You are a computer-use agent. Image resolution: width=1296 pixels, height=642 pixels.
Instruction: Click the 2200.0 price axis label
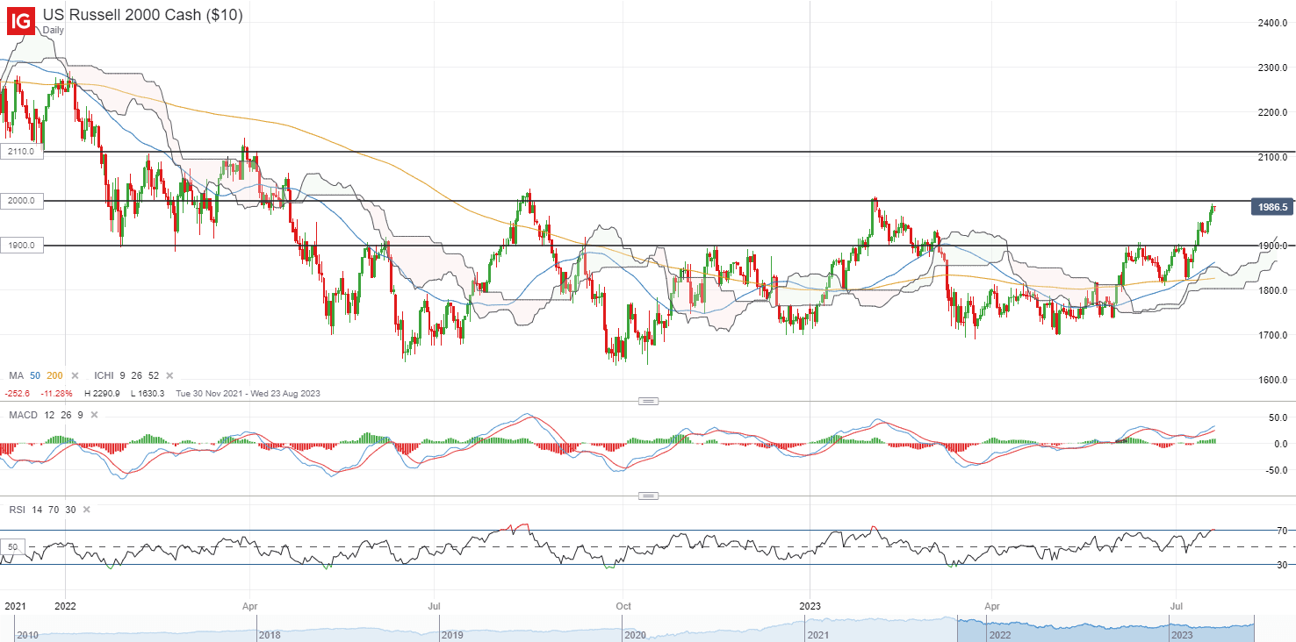[x=1271, y=112]
